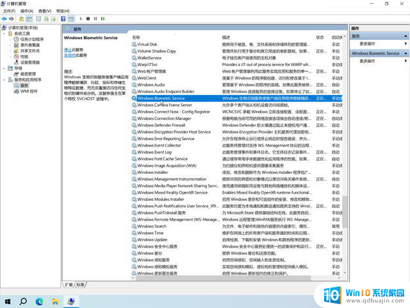The height and width of the screenshot is (308, 410).
Task: Select the 服务 item in the console tree
Action: coord(24,85)
